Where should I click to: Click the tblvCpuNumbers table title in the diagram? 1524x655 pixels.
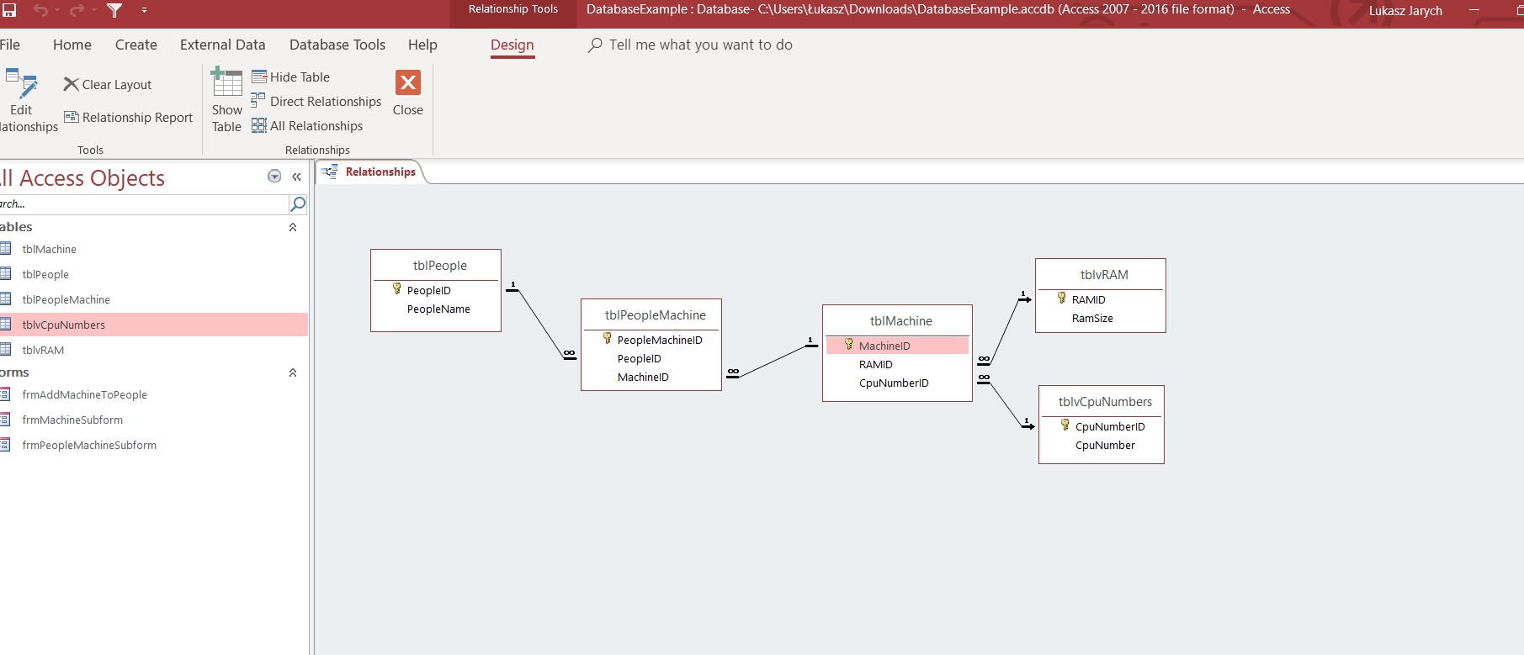[1106, 401]
